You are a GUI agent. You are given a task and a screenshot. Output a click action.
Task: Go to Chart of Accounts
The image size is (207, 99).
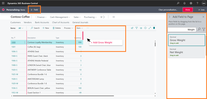click(61, 22)
